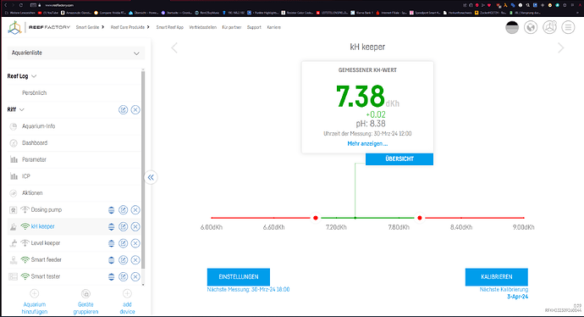This screenshot has height=317, width=584.
Task: Open Aquarium-Info in sidebar
Action: pyautogui.click(x=38, y=126)
